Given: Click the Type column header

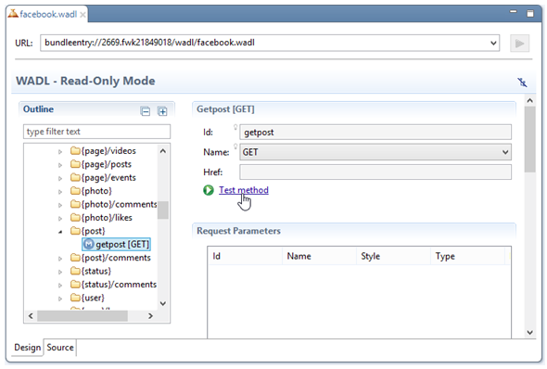Looking at the screenshot, I should click(468, 256).
